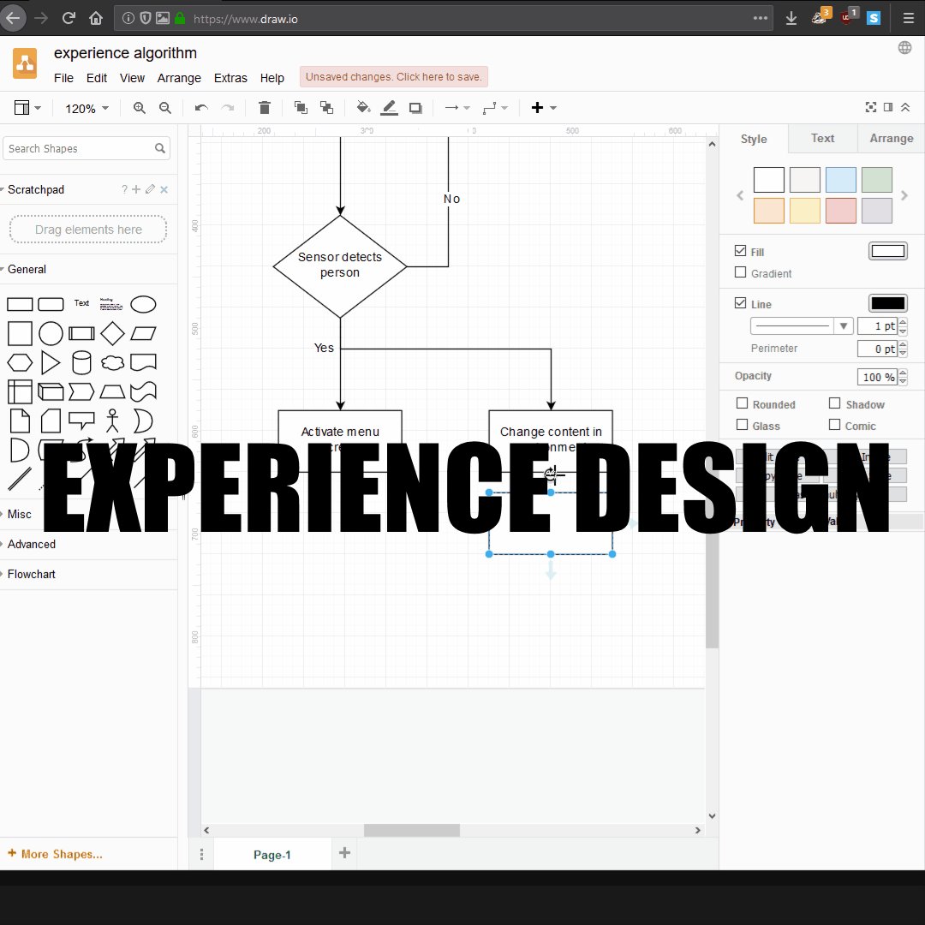Collapse toolbar with double chevron icon
Screen dimensions: 925x925
click(905, 107)
